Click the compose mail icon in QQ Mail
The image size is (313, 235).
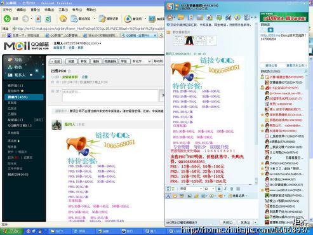coord(10,60)
